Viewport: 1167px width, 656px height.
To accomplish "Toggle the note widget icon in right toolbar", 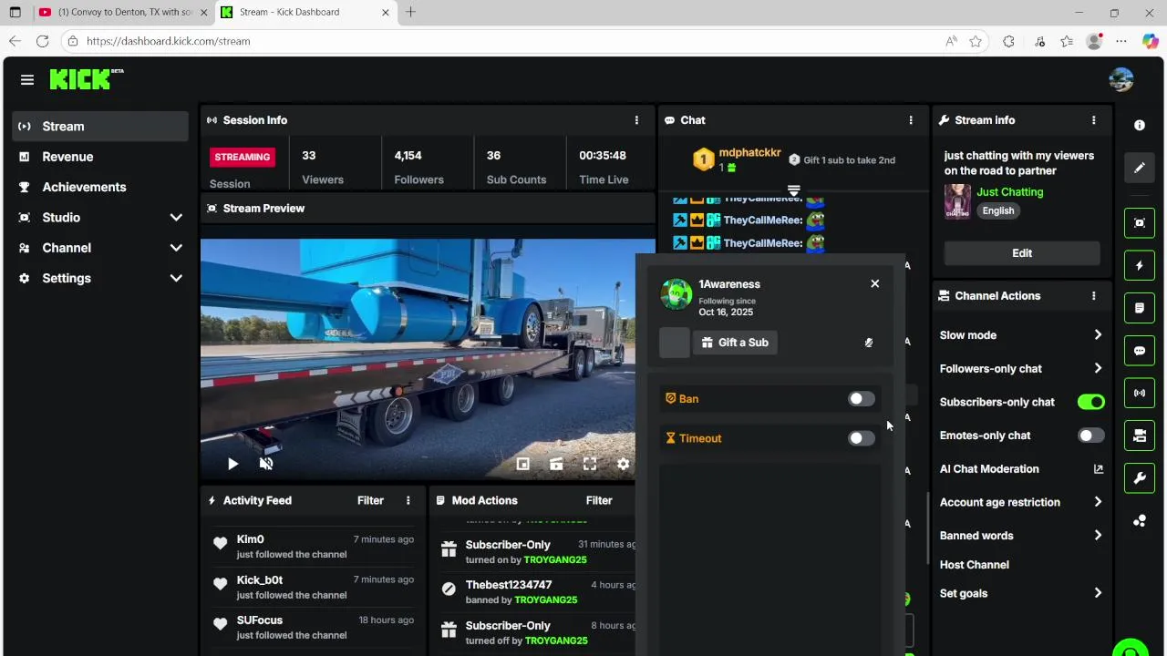I will [x=1140, y=308].
